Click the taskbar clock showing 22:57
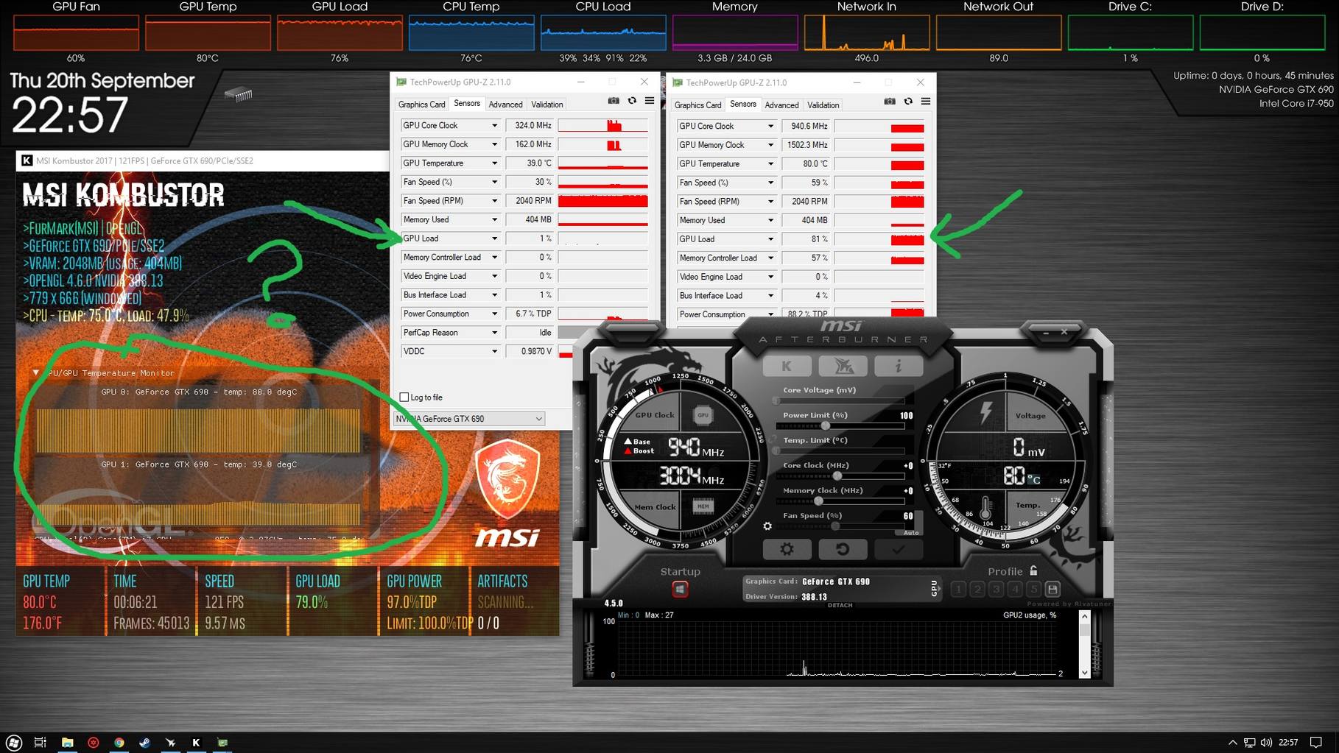The width and height of the screenshot is (1339, 753). [1288, 742]
